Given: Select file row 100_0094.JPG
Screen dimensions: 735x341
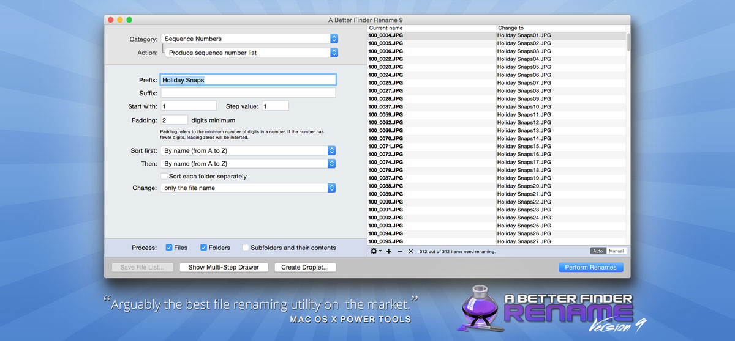Looking at the screenshot, I should click(x=497, y=234).
